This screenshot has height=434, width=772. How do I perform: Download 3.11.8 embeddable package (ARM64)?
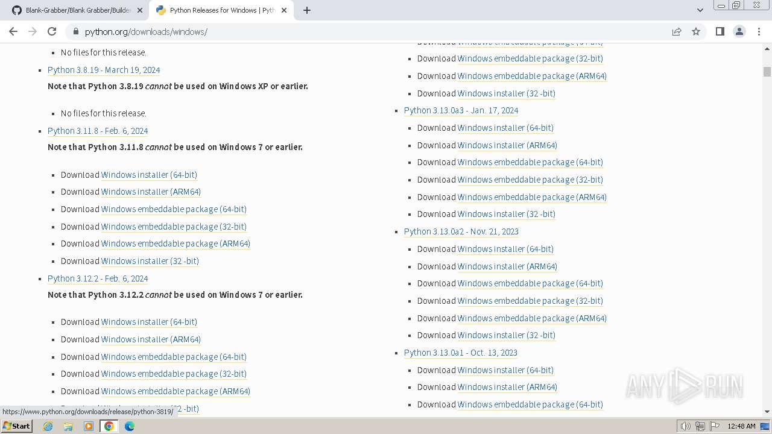(x=176, y=244)
